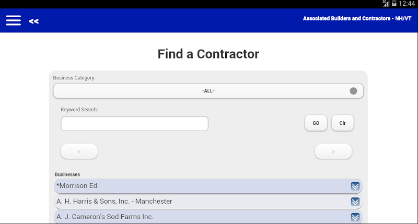Select the *Morrison Ed business row
Screen dimensions: 418x224
coord(208,186)
